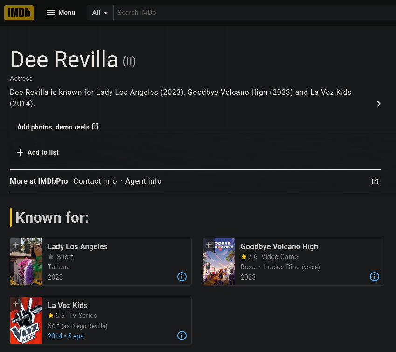The height and width of the screenshot is (352, 396).
Task: Click the Dee Revilla name heading
Action: [64, 60]
